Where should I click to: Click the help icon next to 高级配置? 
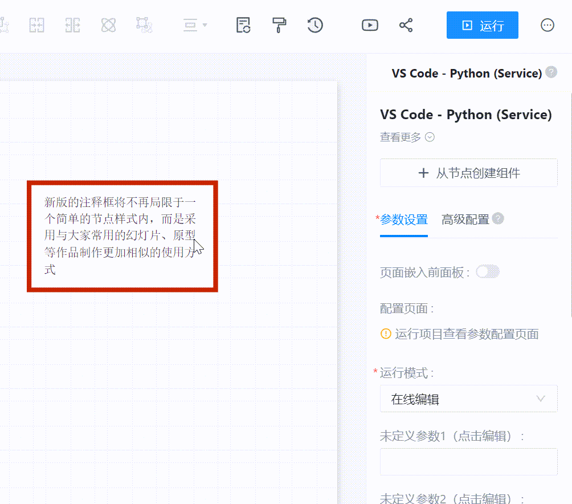point(498,218)
